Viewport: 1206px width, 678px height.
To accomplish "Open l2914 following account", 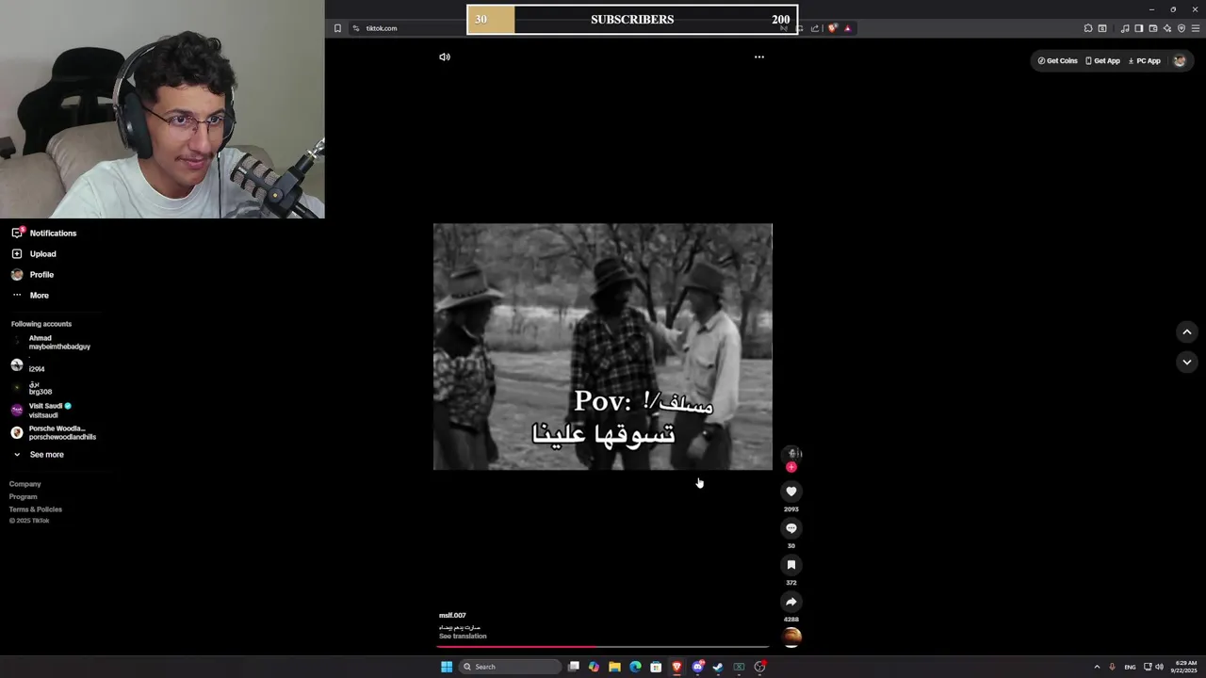I will tap(28, 365).
